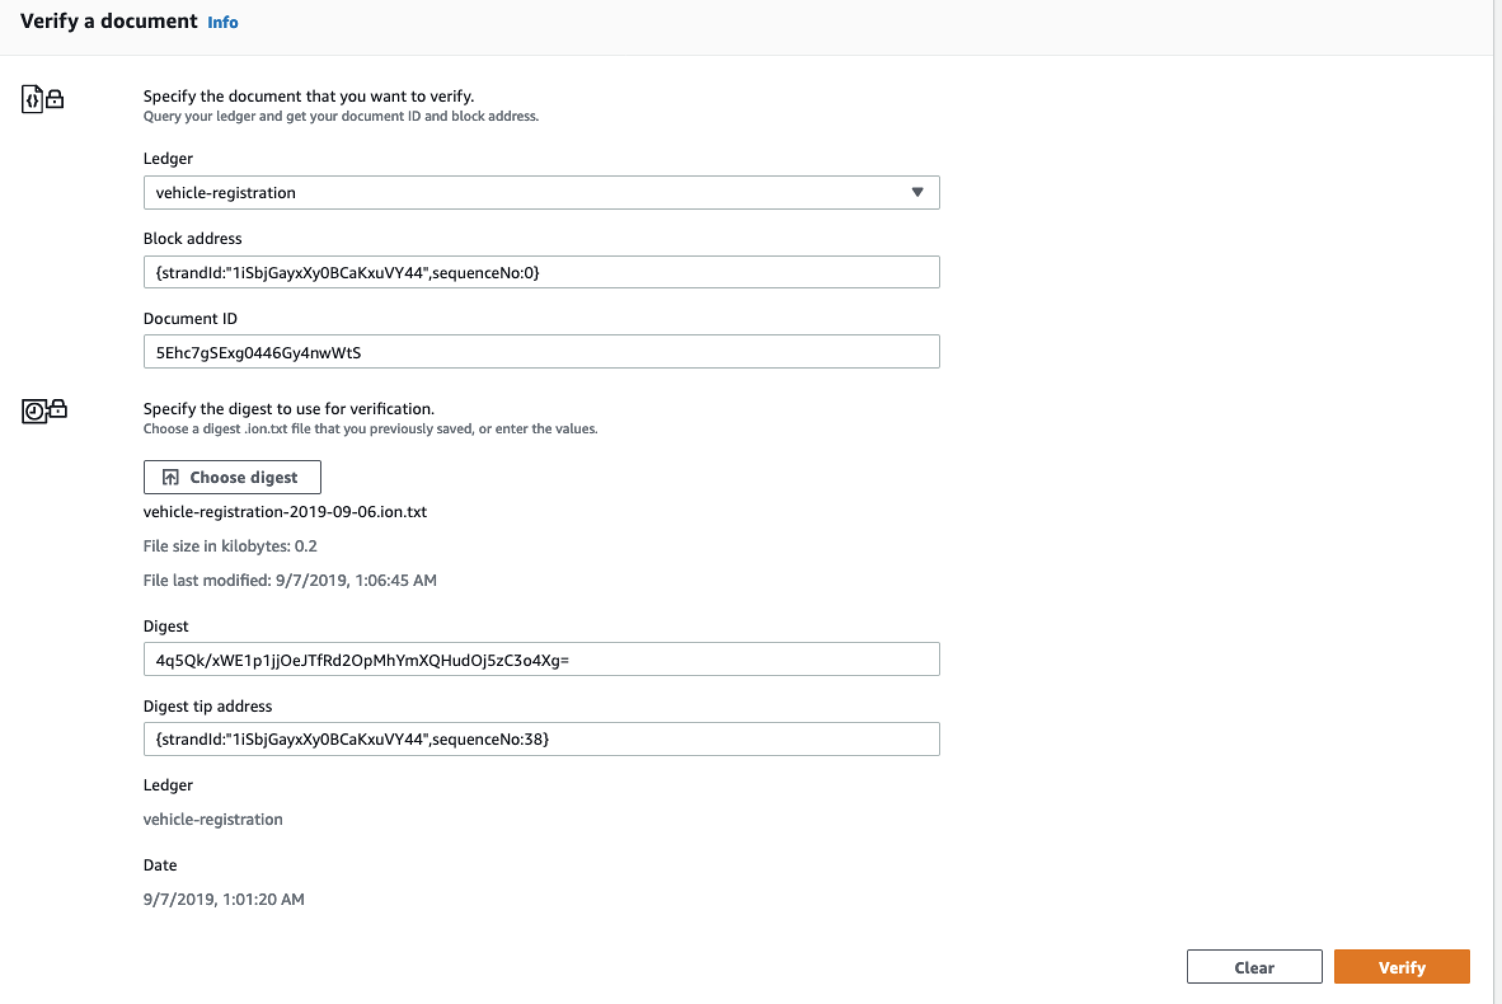Click into the Document ID field
This screenshot has width=1502, height=1004.
[541, 352]
